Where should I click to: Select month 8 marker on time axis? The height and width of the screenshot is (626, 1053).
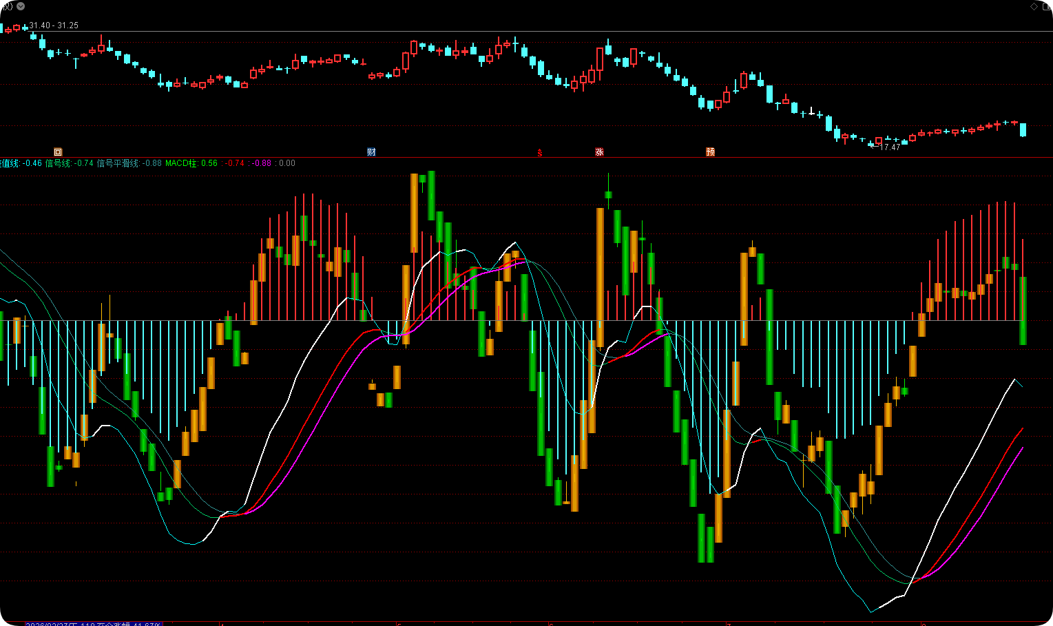pos(924,624)
